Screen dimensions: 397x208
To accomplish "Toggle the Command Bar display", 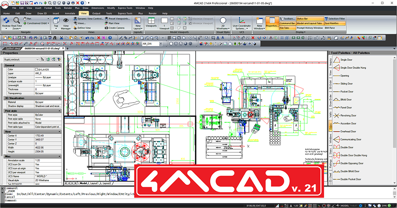I will click(x=288, y=23).
